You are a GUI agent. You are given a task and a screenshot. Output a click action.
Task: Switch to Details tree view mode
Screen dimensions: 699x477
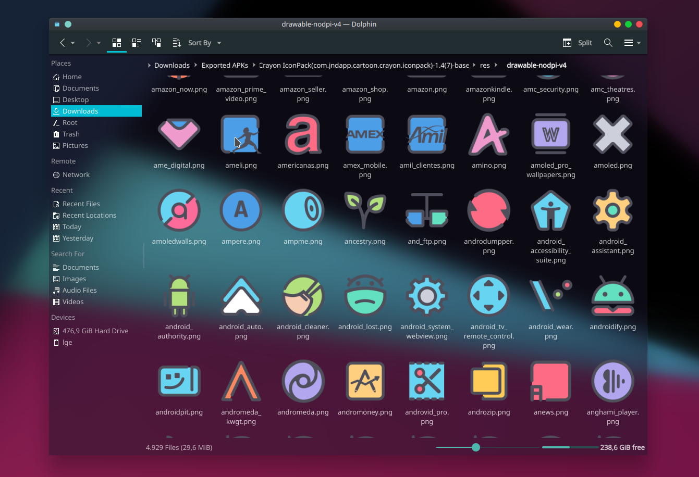156,43
